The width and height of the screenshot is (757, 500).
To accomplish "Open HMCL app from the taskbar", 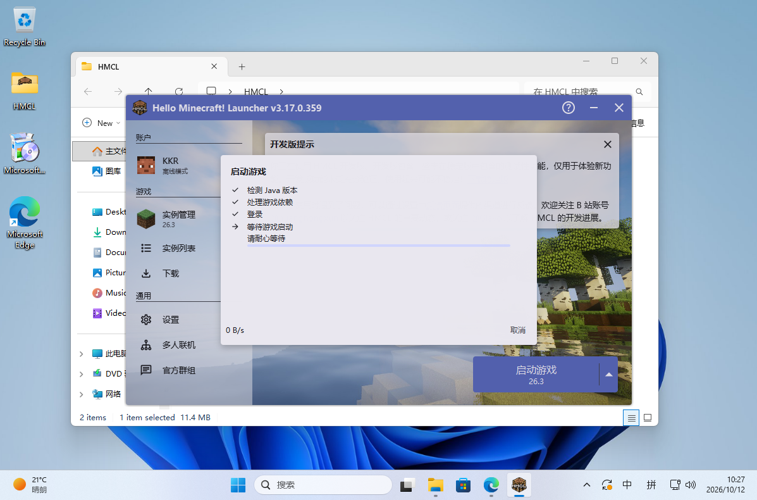I will coord(519,484).
